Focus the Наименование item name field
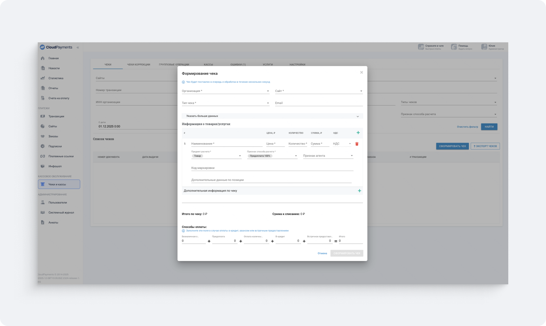This screenshot has height=326, width=546. pos(227,144)
